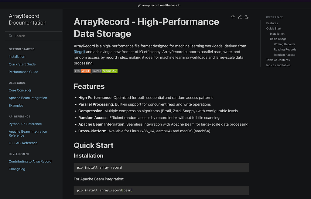The width and height of the screenshot is (311, 199).
Task: Open the Quick Start Guide page
Action: (x=22, y=64)
